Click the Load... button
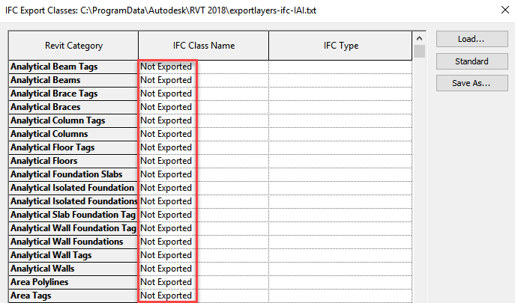 pos(472,39)
